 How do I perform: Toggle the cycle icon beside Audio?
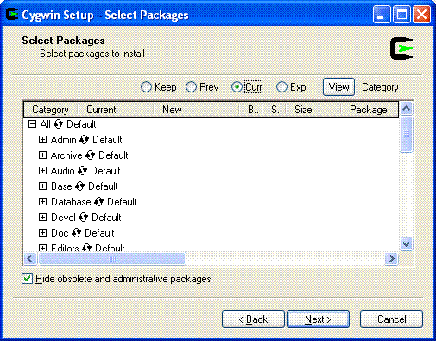[x=82, y=171]
